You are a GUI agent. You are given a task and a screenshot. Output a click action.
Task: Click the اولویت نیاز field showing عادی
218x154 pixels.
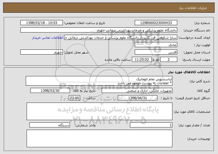tap(156, 45)
